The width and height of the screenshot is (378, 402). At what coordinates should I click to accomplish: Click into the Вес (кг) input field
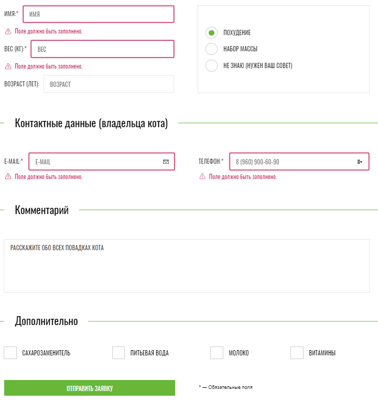(x=102, y=49)
